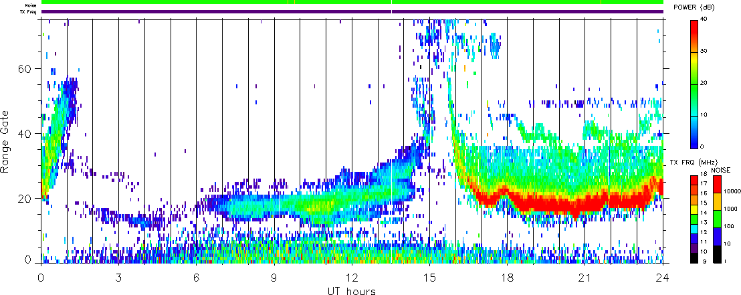Click the blue bottom section of the POWER color bar
Screen dimensions: 741x295
pyautogui.click(x=694, y=132)
